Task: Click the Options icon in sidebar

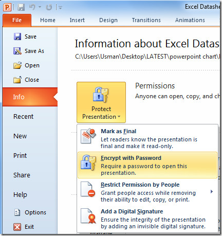Action: pos(17,212)
